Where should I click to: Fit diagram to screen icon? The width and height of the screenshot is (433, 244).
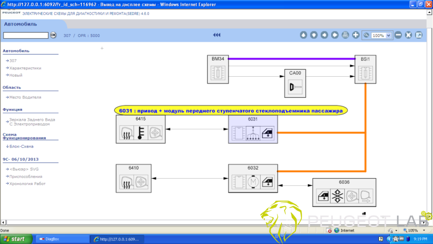[408, 35]
